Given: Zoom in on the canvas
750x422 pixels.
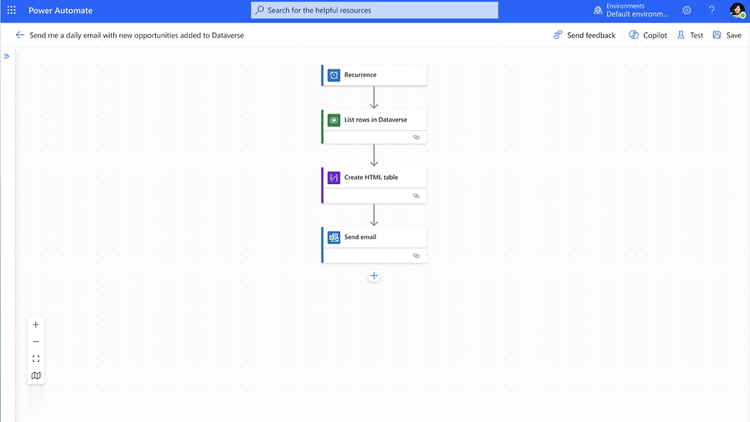Looking at the screenshot, I should (36, 324).
